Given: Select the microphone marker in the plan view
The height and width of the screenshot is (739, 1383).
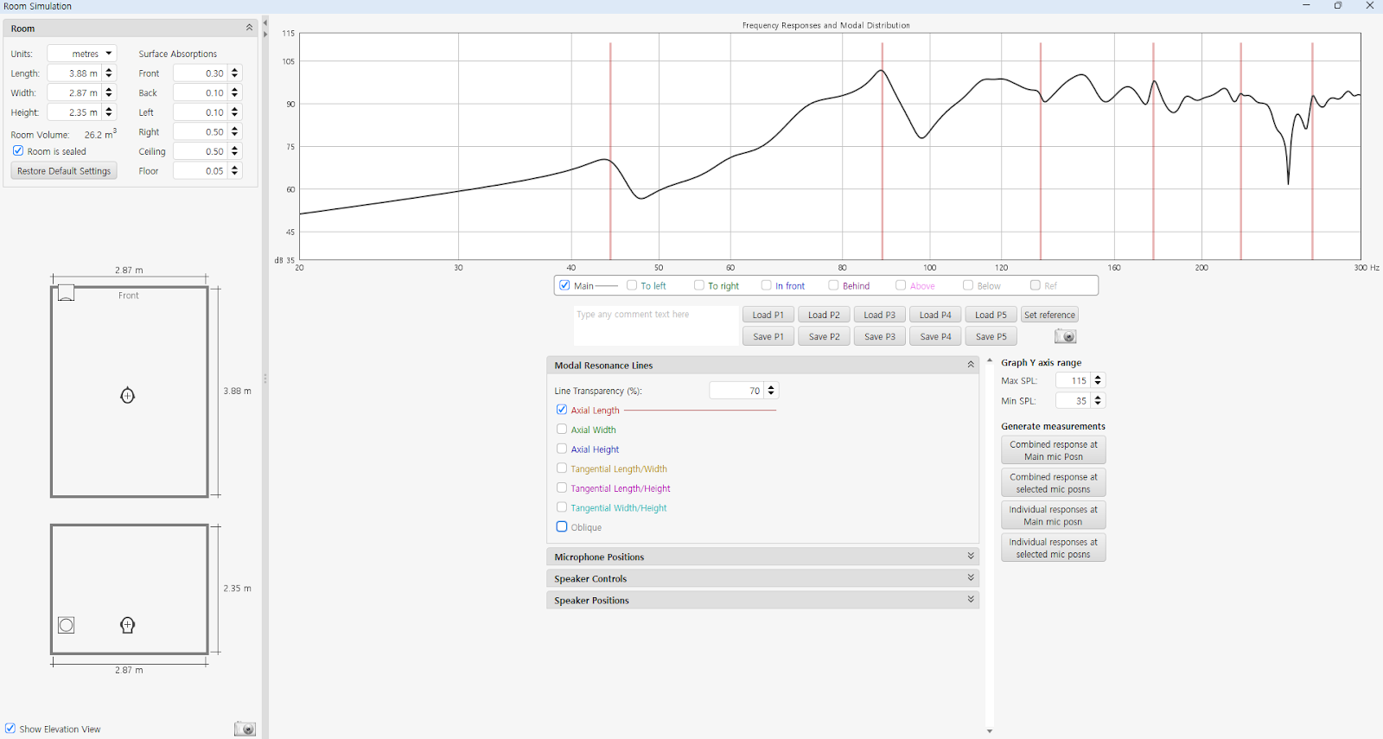Looking at the screenshot, I should [127, 396].
